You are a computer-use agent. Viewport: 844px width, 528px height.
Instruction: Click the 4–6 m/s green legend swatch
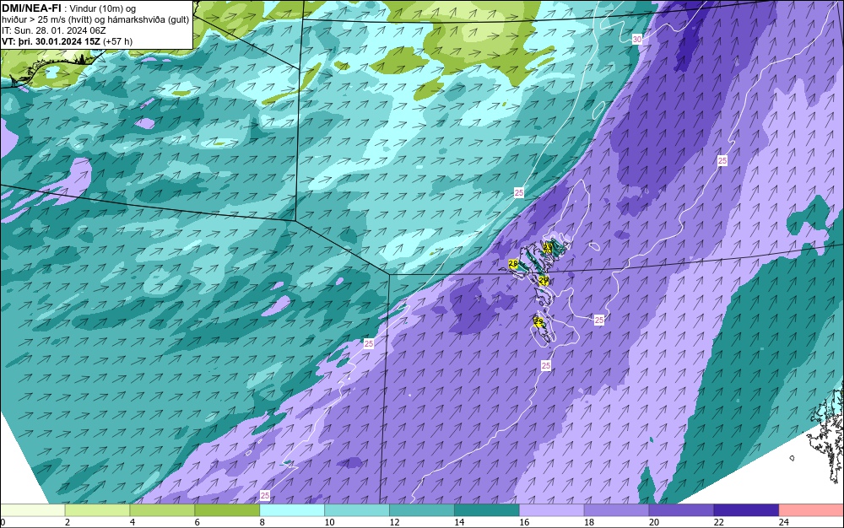pos(162,510)
